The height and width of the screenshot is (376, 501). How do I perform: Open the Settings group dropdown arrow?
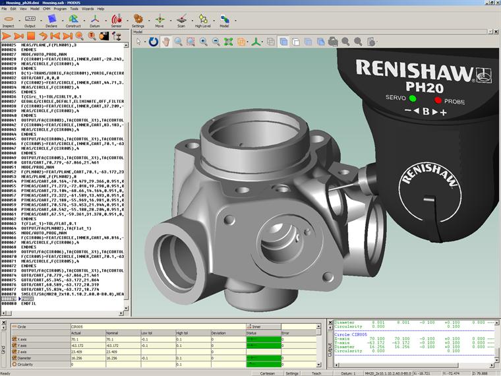[149, 20]
